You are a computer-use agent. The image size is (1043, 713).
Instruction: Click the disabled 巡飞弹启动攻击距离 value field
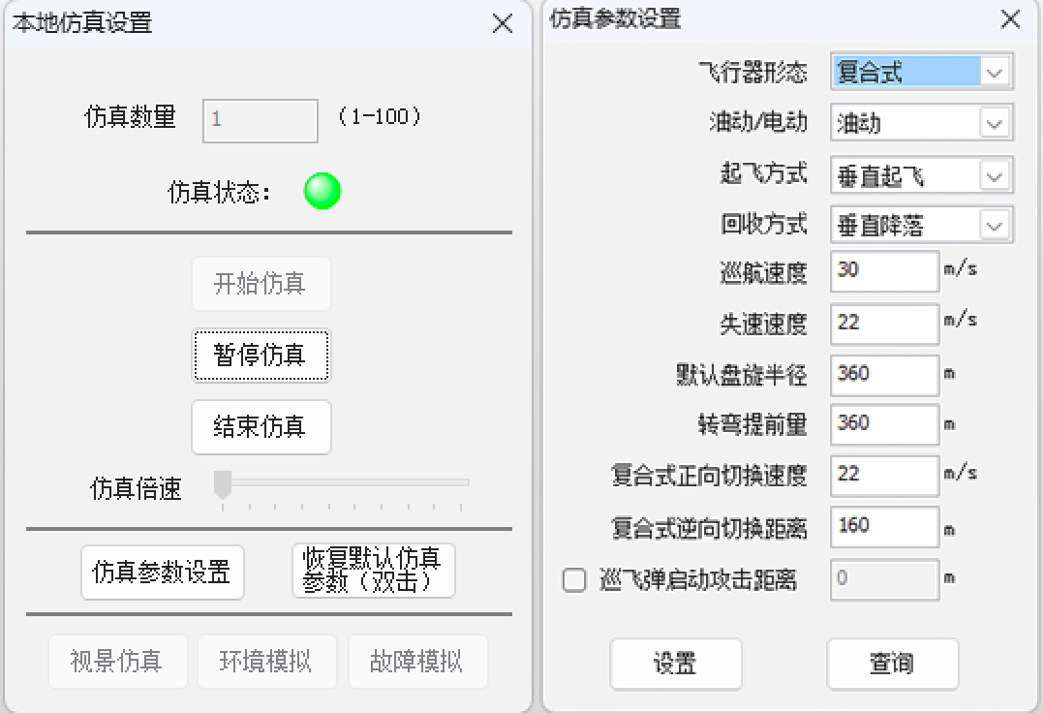[x=884, y=579]
